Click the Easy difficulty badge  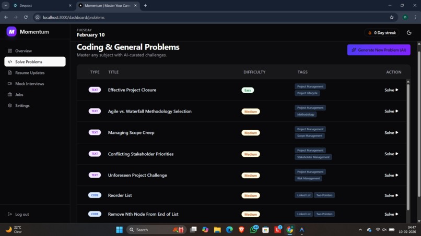click(248, 90)
